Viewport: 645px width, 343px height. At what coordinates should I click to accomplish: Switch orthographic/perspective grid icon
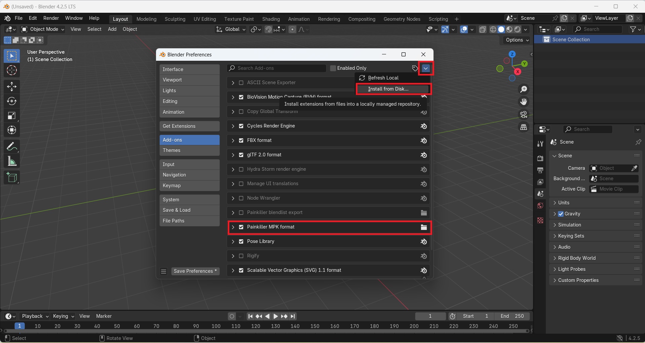(524, 127)
